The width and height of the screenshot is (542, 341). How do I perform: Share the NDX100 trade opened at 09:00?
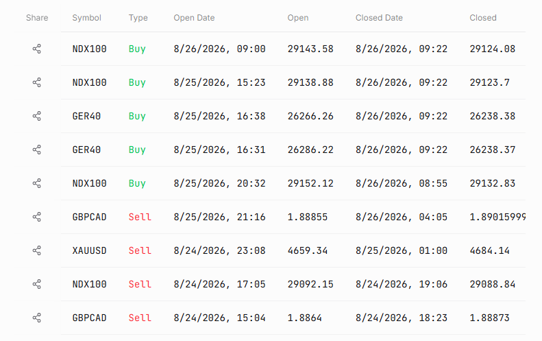36,49
